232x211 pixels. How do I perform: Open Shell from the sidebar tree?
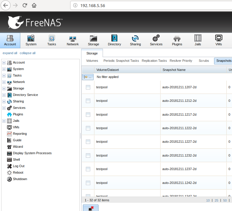pyautogui.click(x=16, y=160)
